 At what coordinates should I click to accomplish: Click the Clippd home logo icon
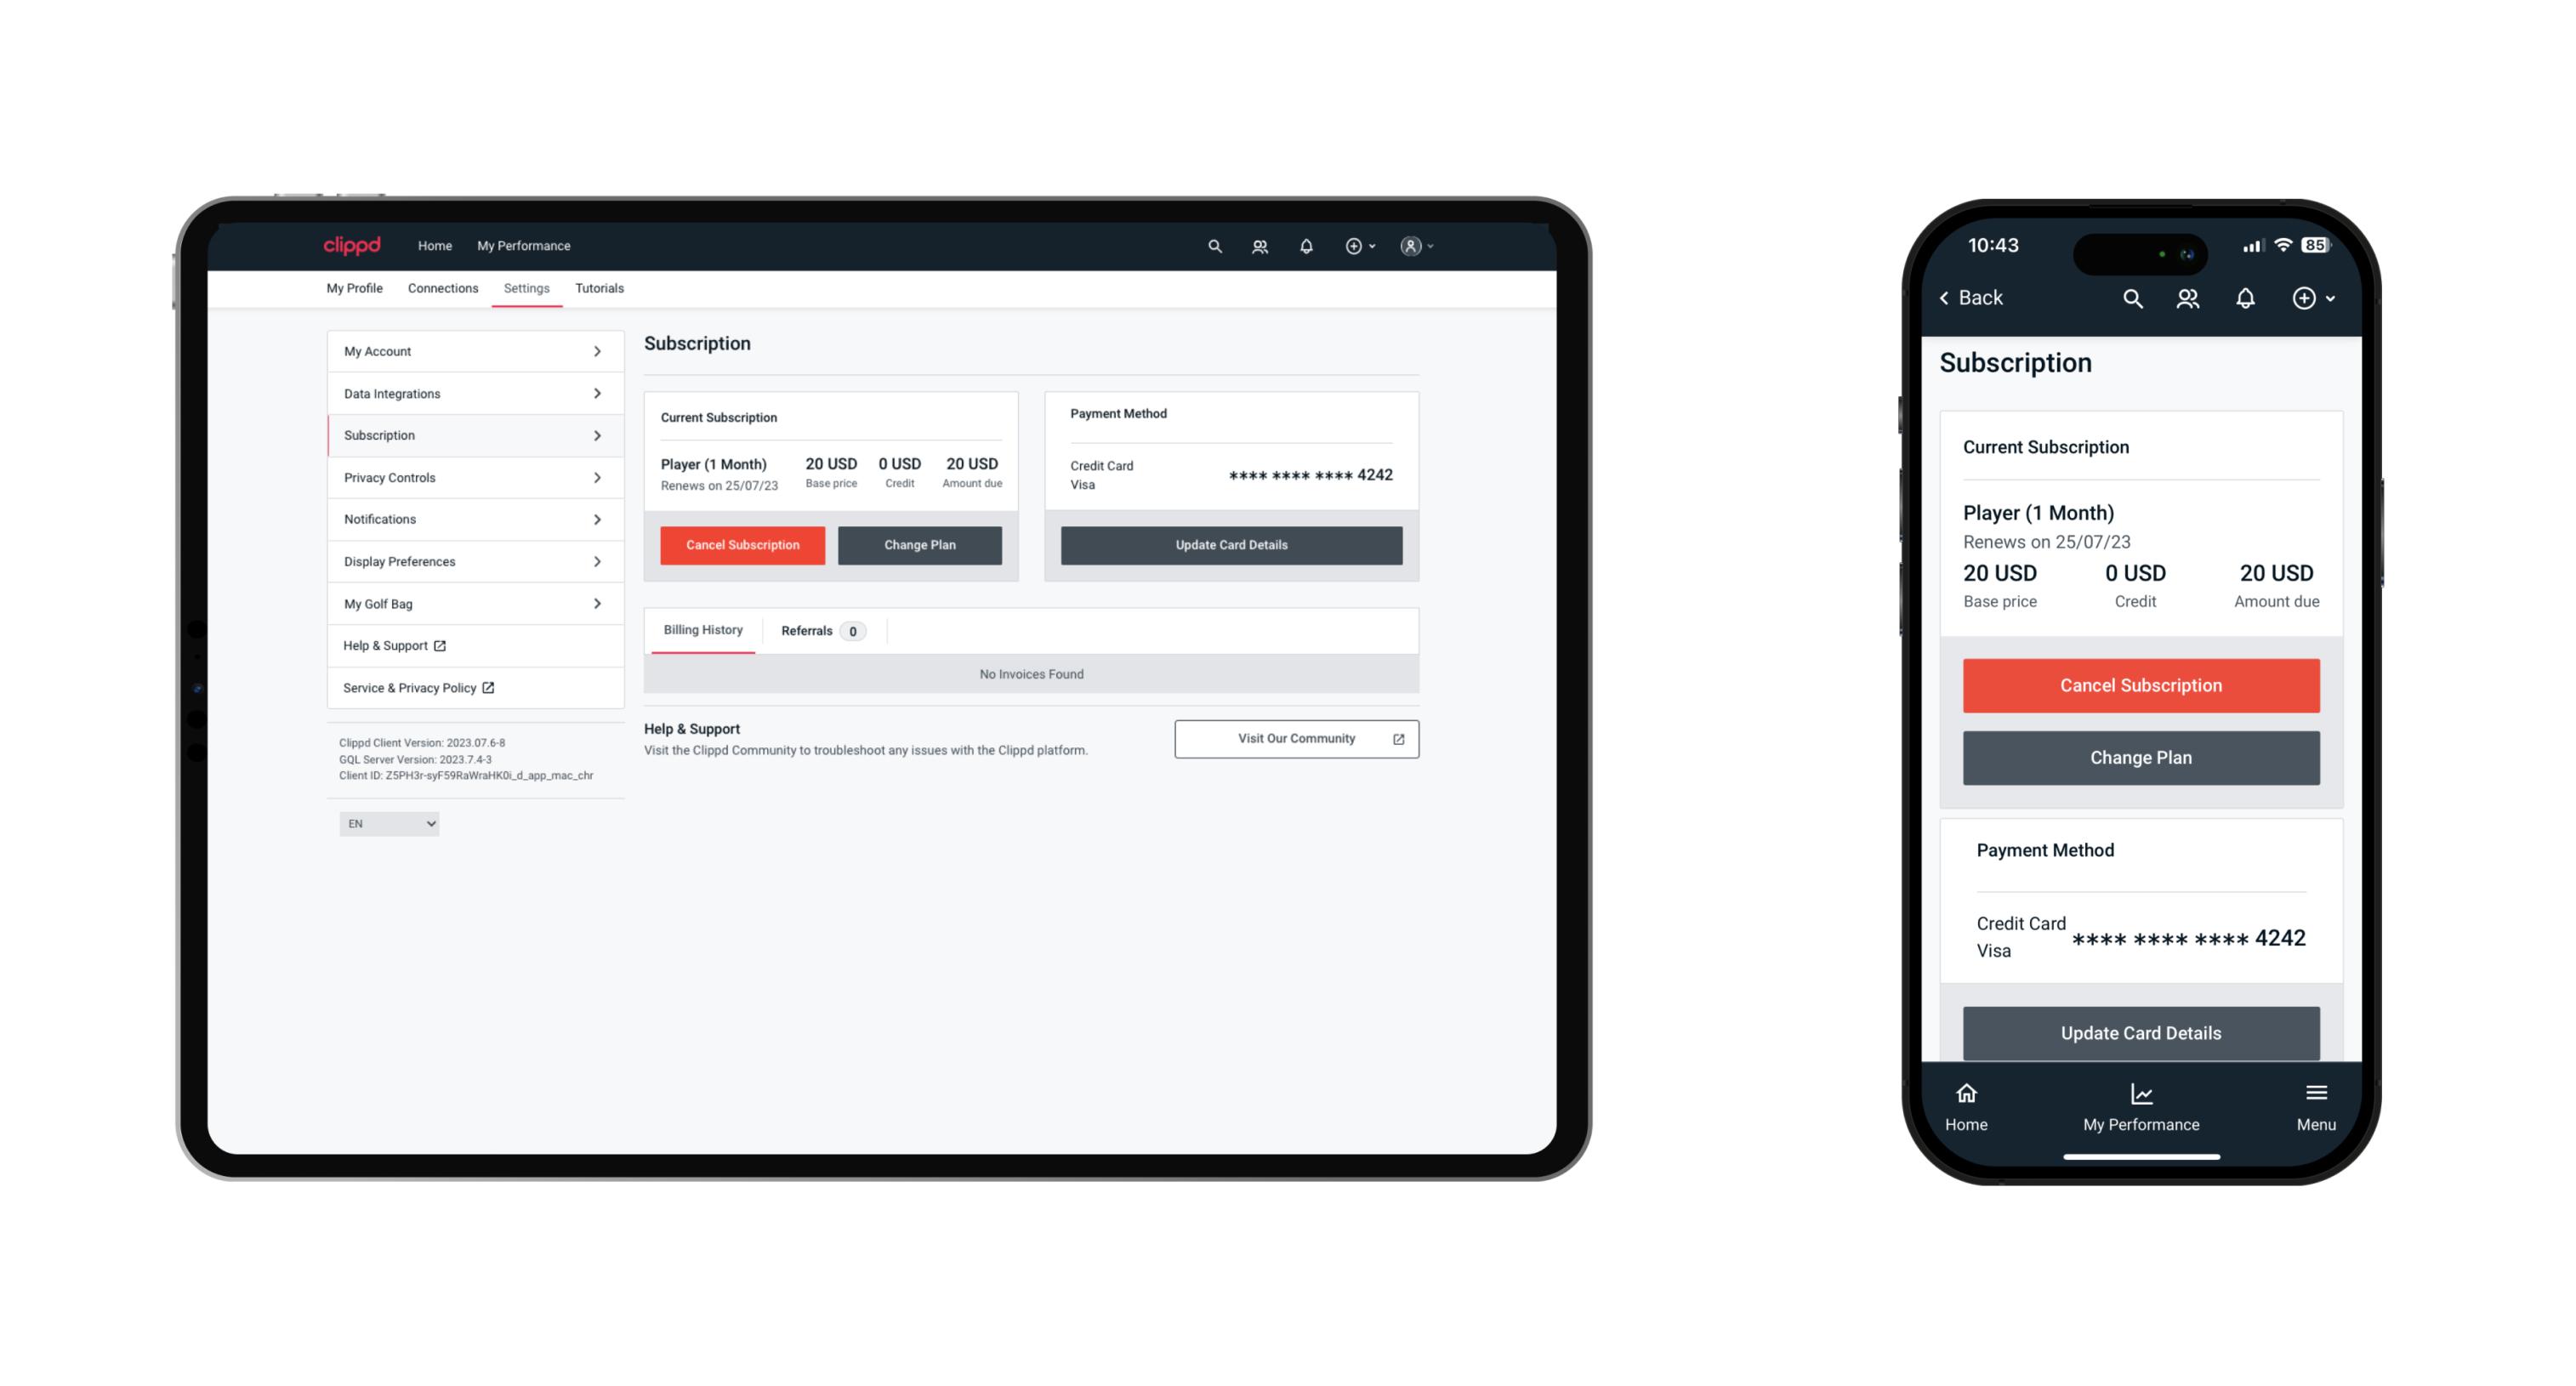(354, 244)
